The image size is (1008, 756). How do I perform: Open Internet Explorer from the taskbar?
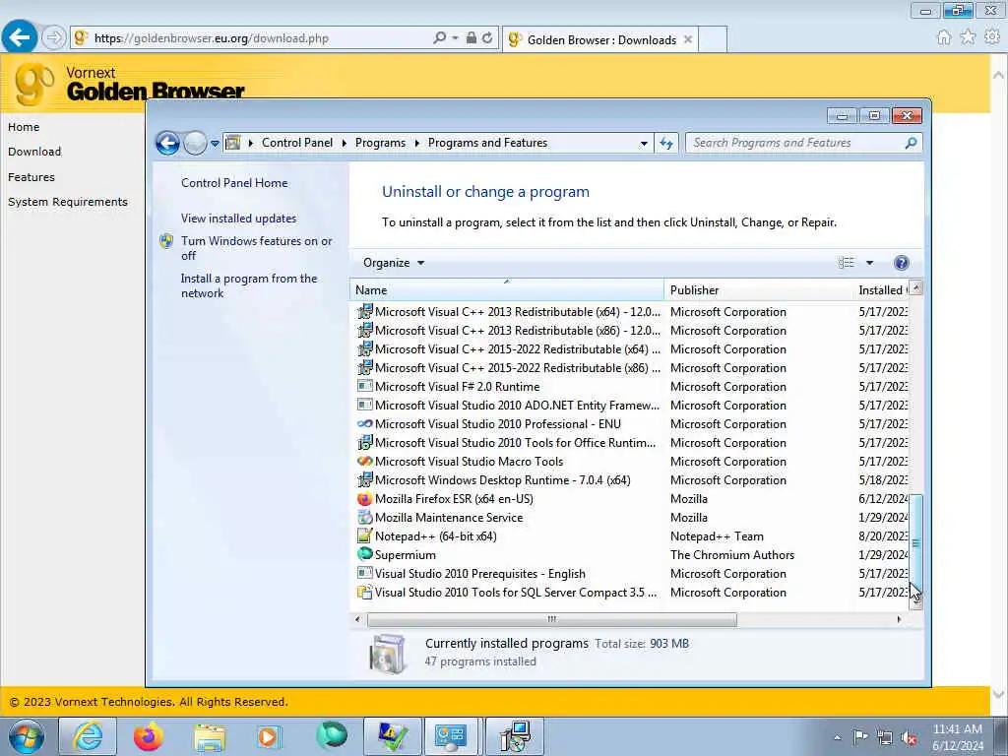coord(87,736)
